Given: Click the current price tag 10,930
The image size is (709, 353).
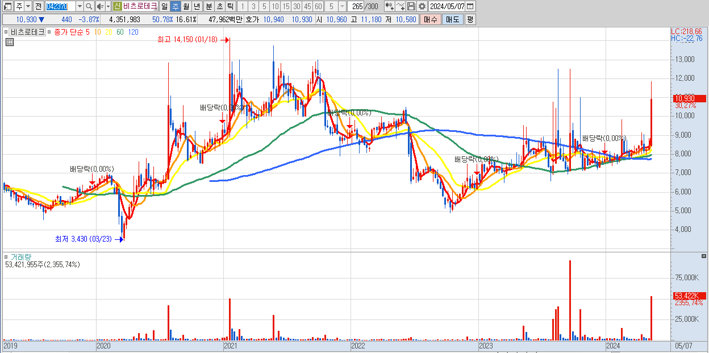Looking at the screenshot, I should 689,98.
